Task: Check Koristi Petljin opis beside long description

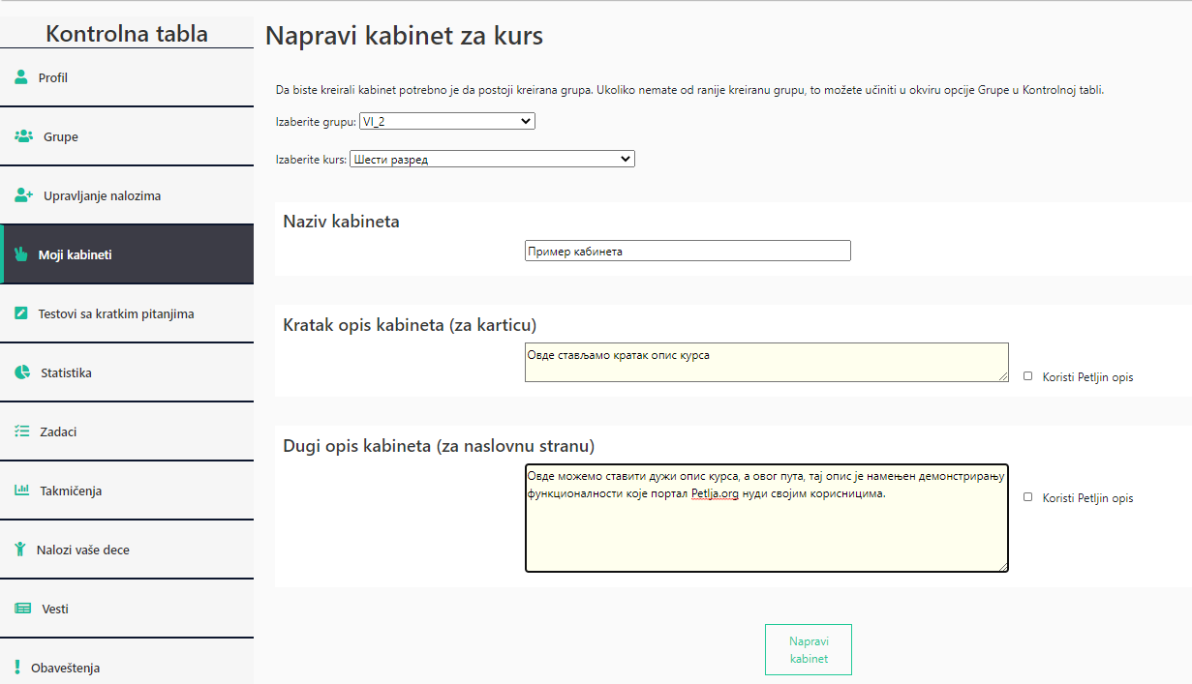Action: 1029,497
